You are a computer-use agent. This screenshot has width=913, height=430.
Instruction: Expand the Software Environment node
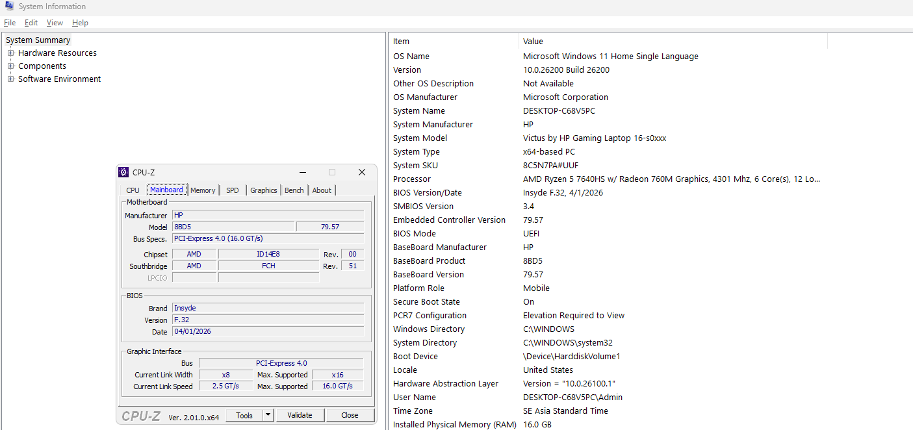click(11, 79)
